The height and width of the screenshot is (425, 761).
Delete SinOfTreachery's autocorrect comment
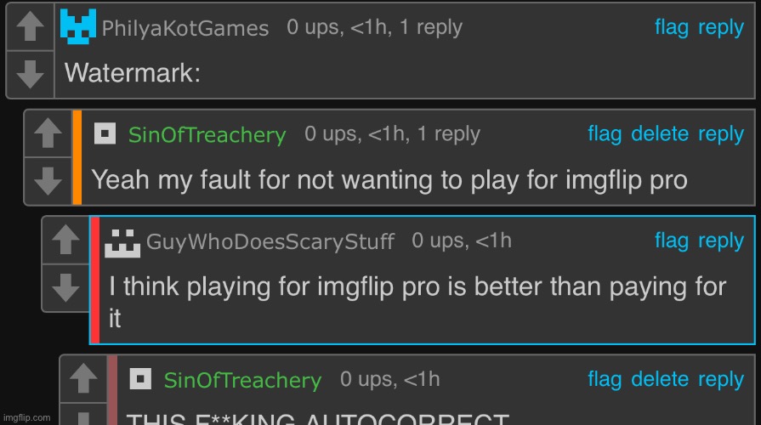pyautogui.click(x=660, y=379)
